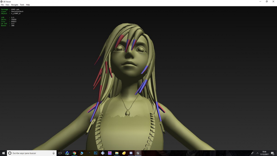Click the LOD value '1/1'

(x=13, y=17)
